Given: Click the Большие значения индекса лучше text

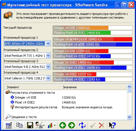Looking at the screenshot, I should pos(87,107).
